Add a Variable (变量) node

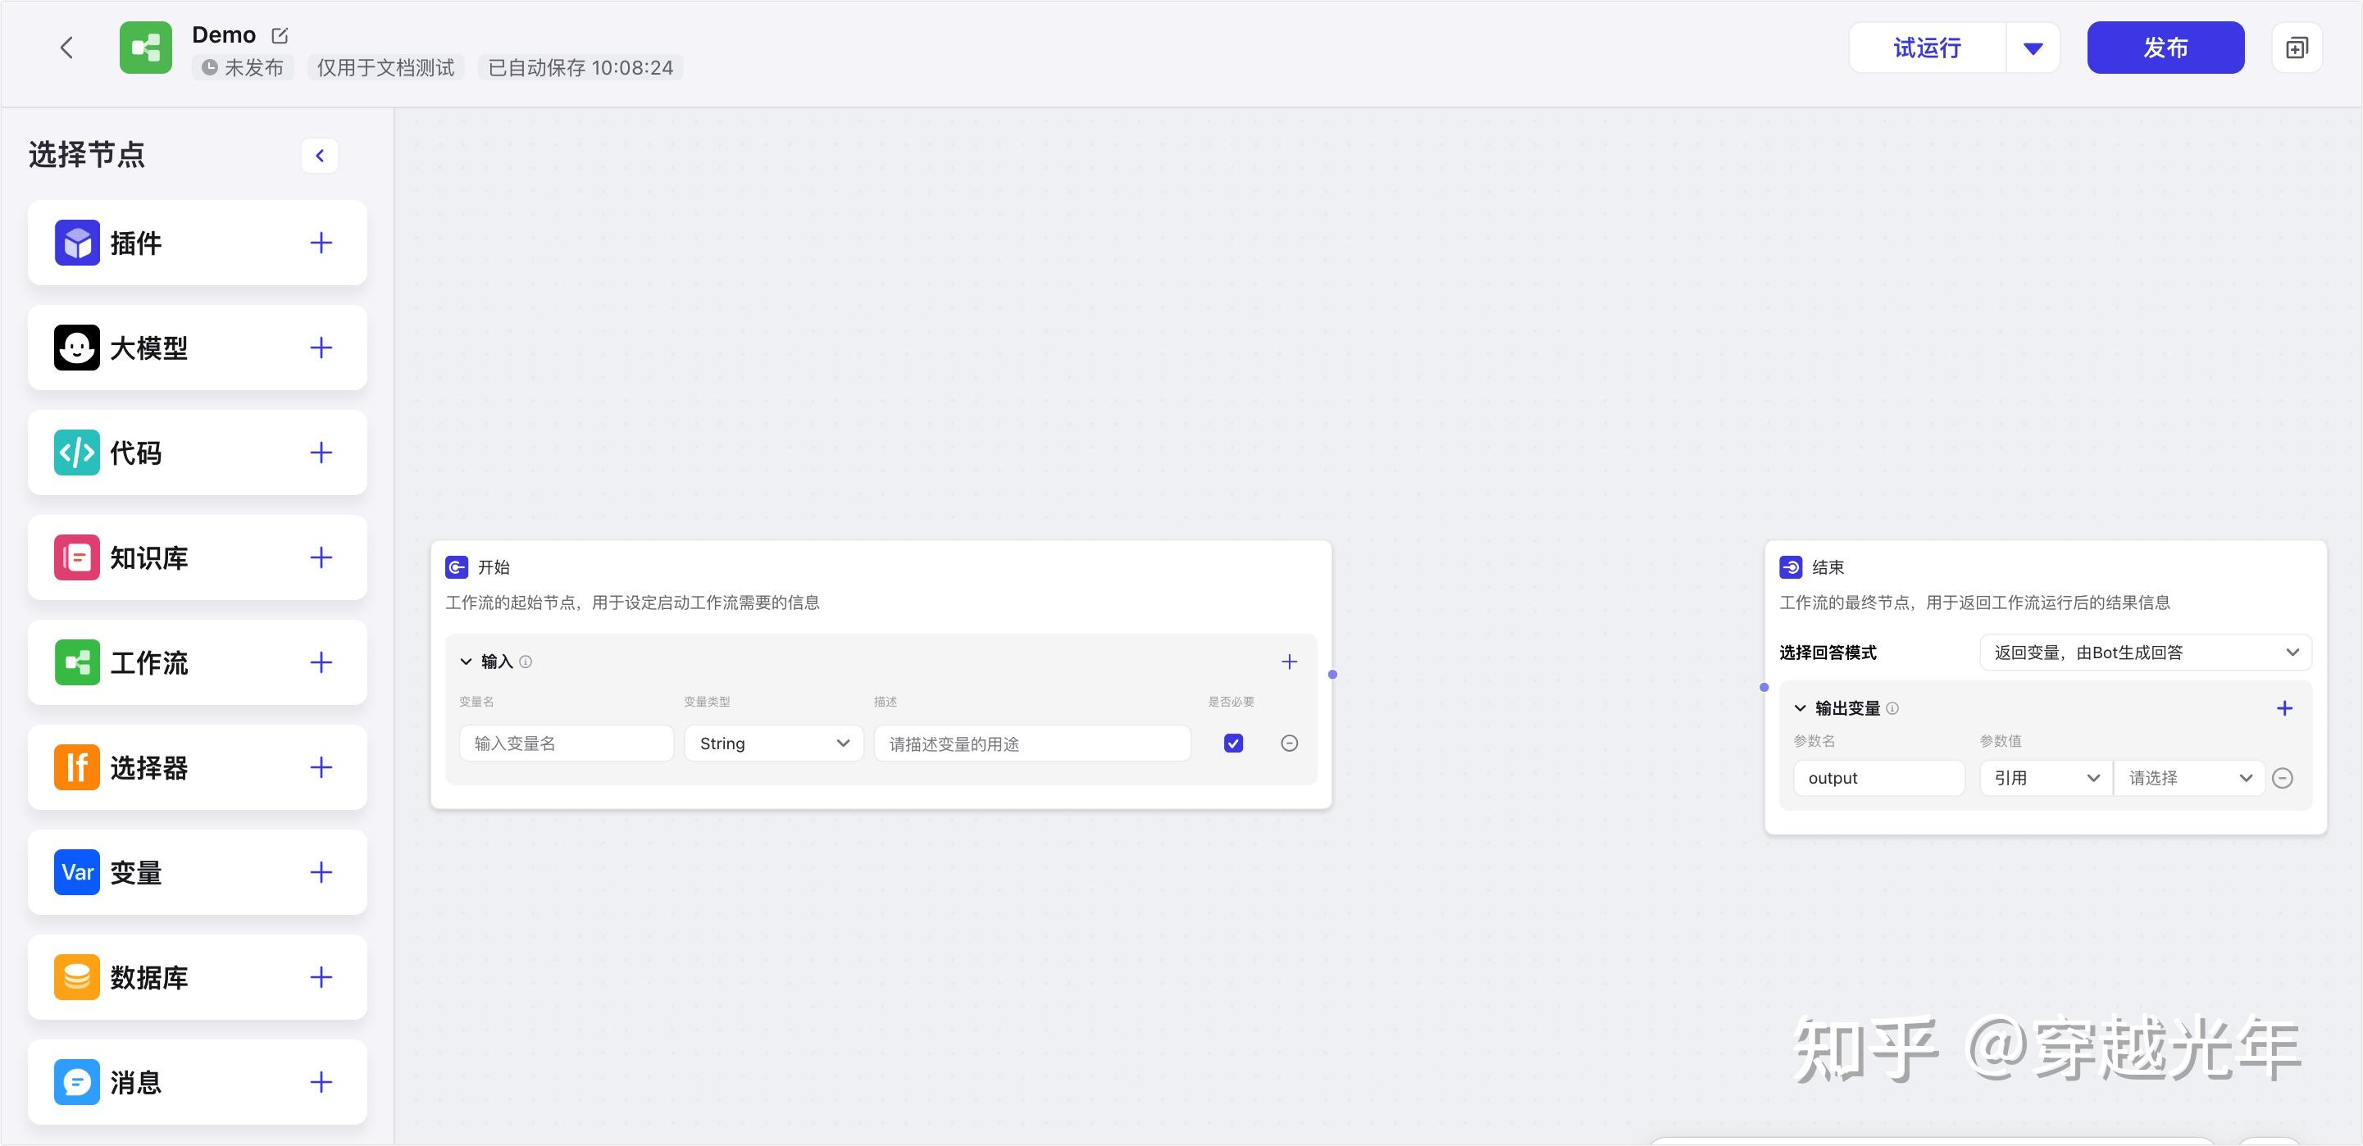point(320,872)
